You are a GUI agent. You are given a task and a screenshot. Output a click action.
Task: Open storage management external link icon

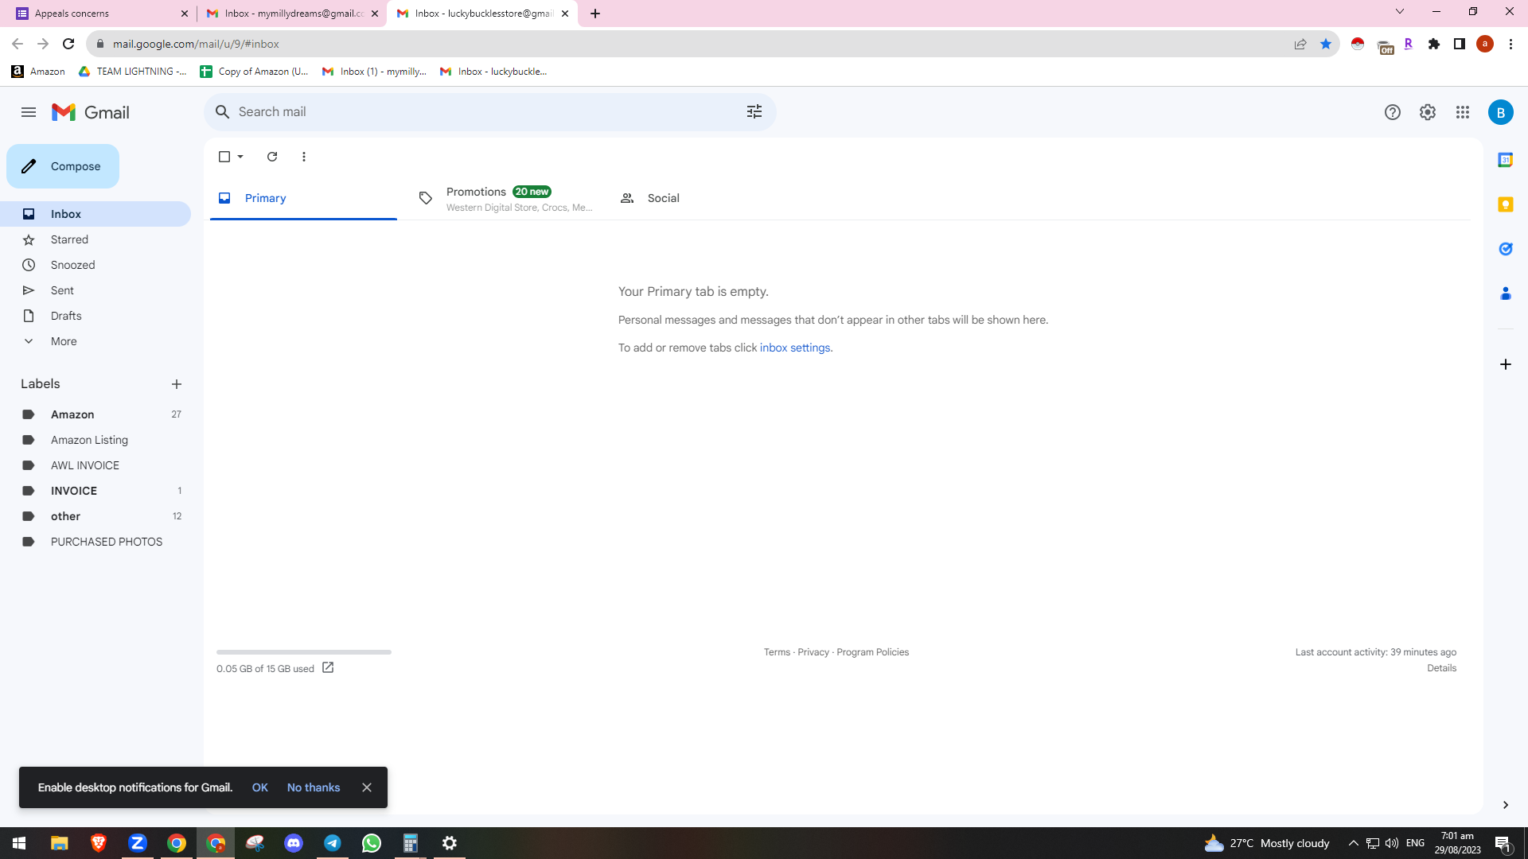[x=328, y=668]
